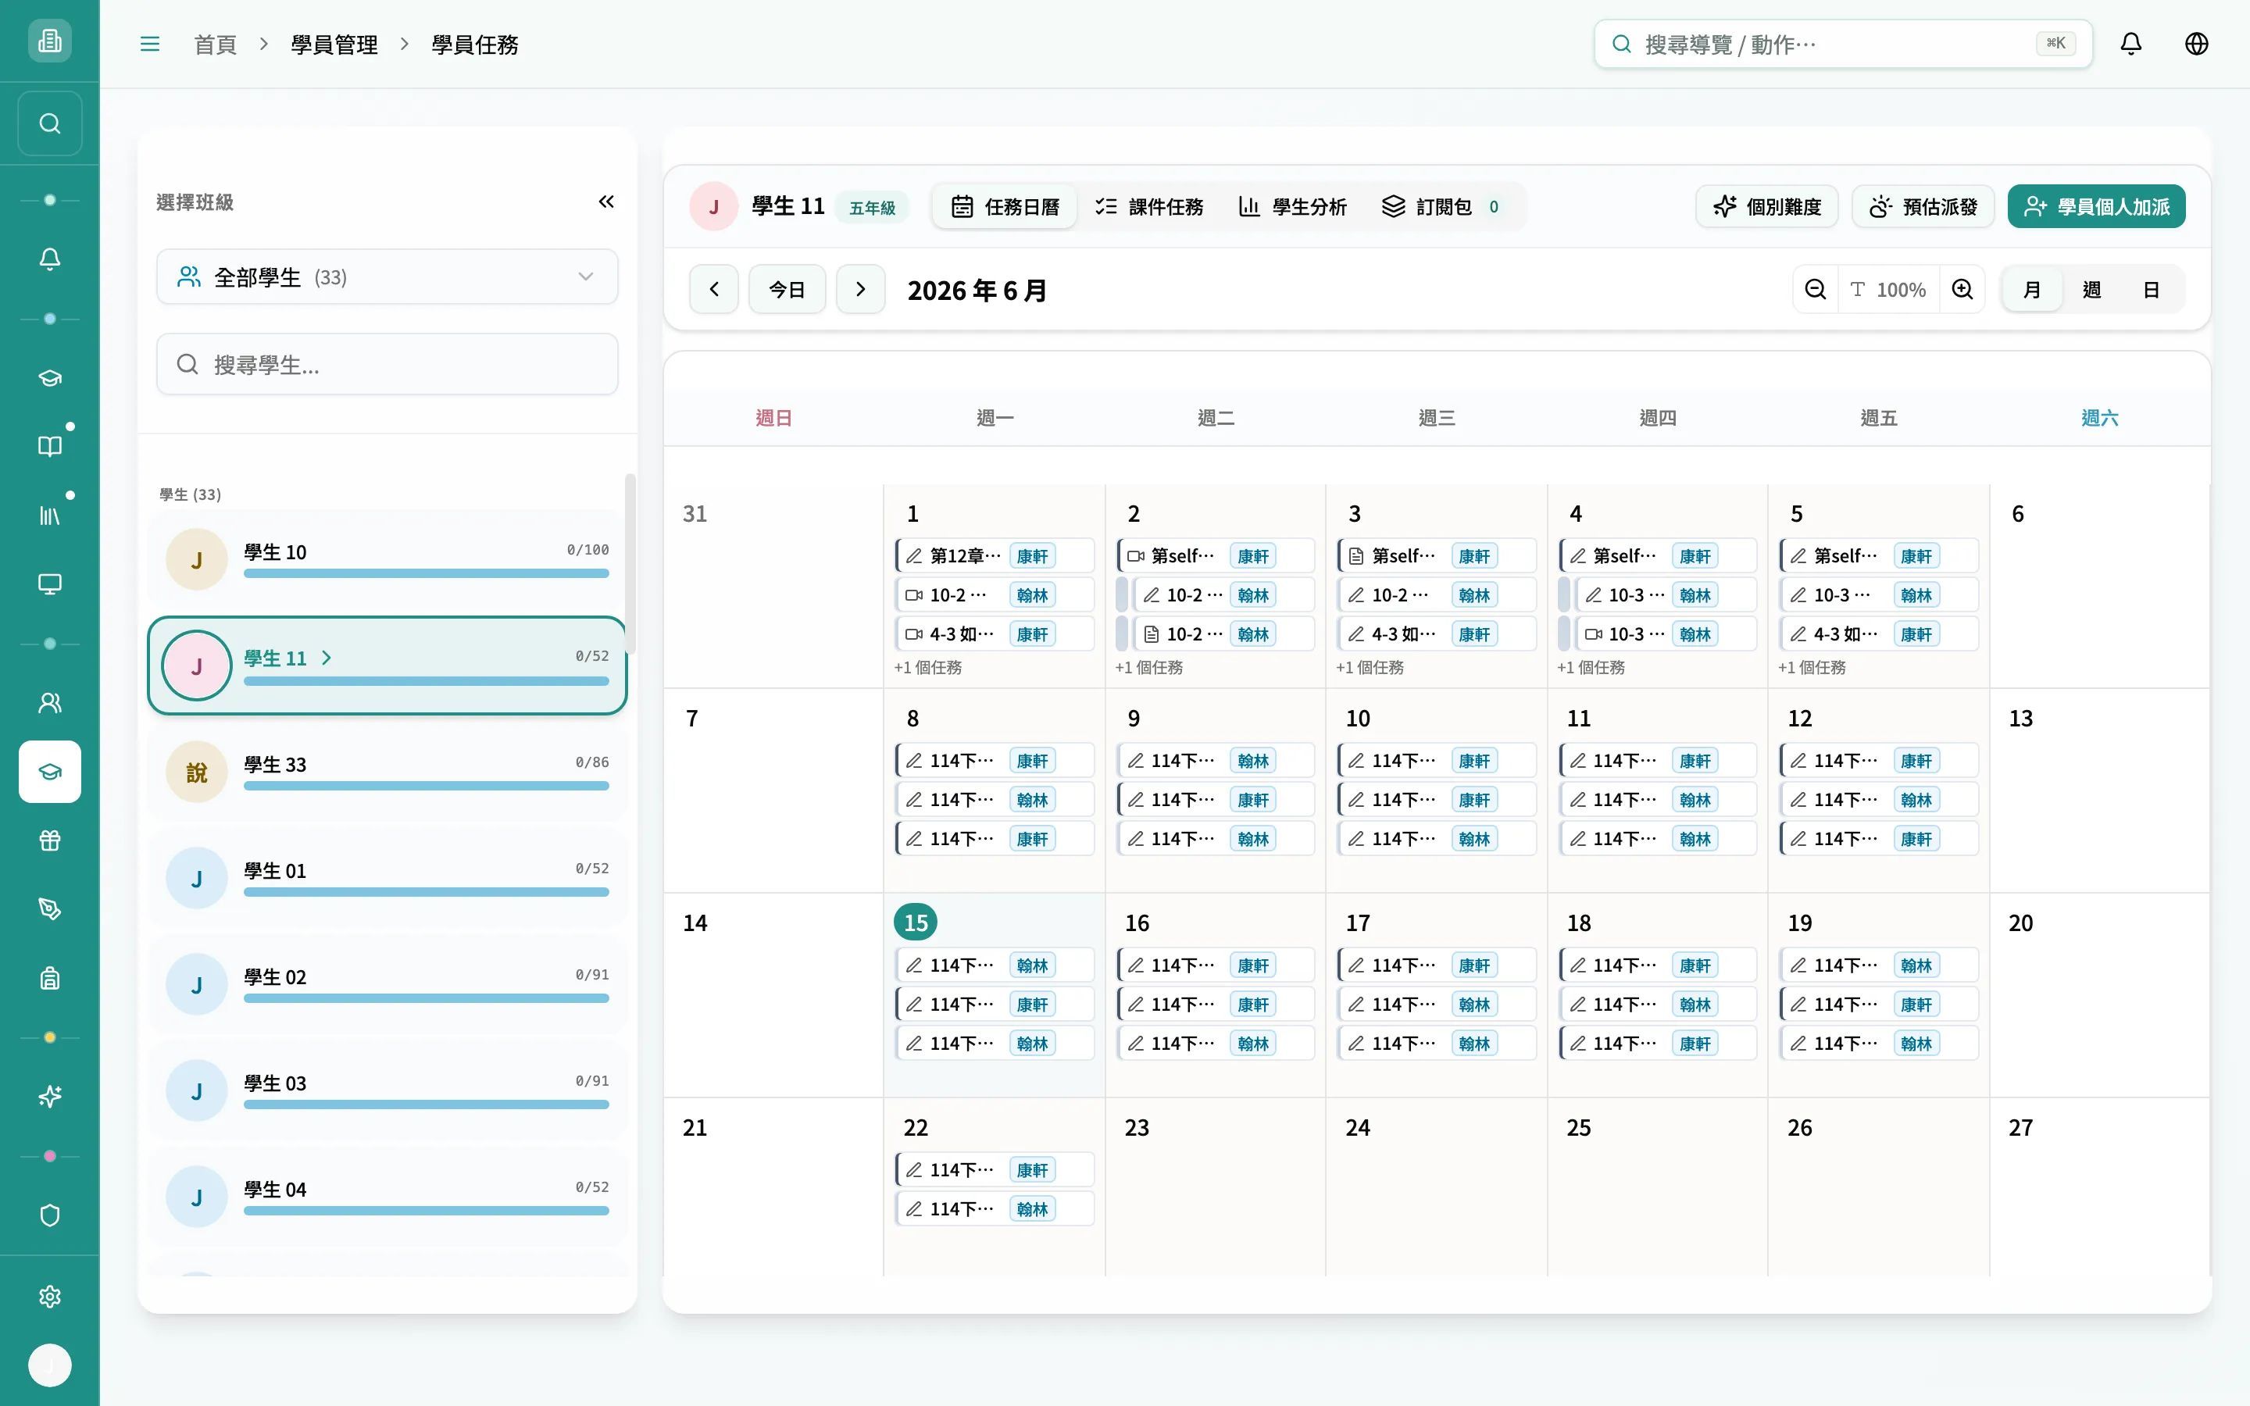This screenshot has height=1406, width=2250.
Task: Expand +1 個任務 on June 5
Action: pos(1812,668)
